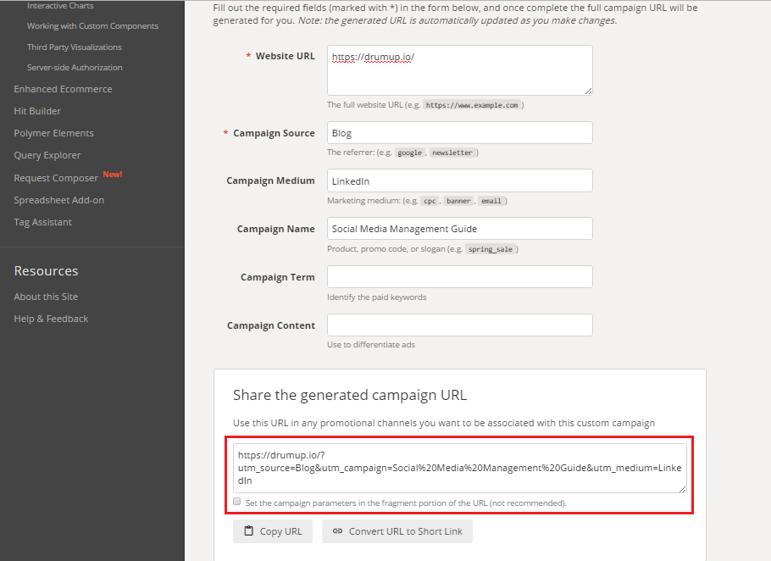Viewport: 771px width, 561px height.
Task: Enable fragment portion campaign parameters checkbox
Action: pos(237,502)
